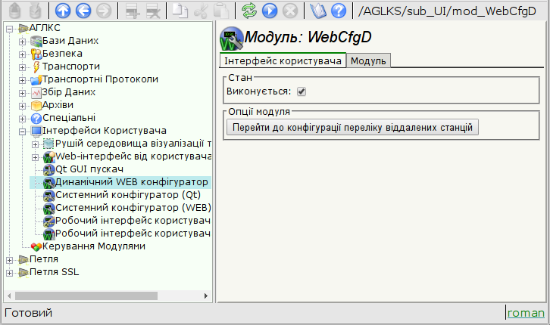Viewport: 550px width, 325px height.
Task: Click the Copy item toolbar icon
Action: [180, 11]
